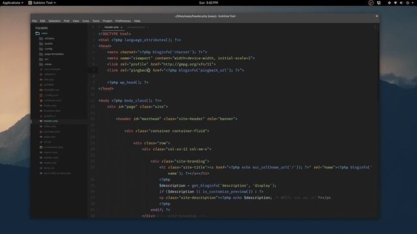
Task: Click the meta name="viewport" line
Action: point(181,58)
